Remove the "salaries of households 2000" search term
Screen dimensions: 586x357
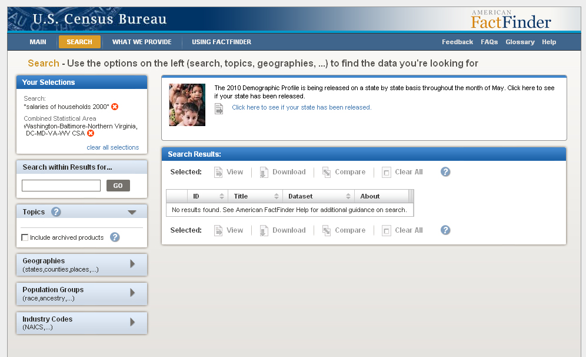pyautogui.click(x=115, y=107)
